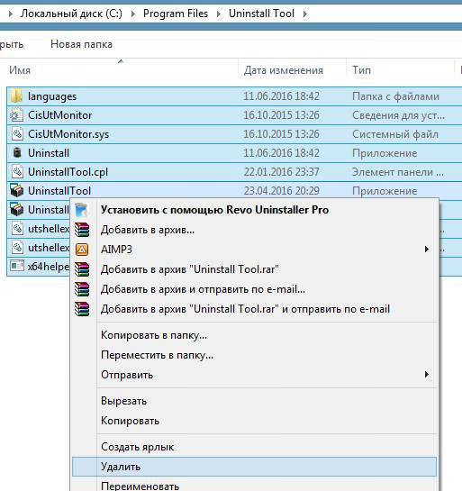
Task: Click 'Системный файл' type cell
Action: click(395, 134)
